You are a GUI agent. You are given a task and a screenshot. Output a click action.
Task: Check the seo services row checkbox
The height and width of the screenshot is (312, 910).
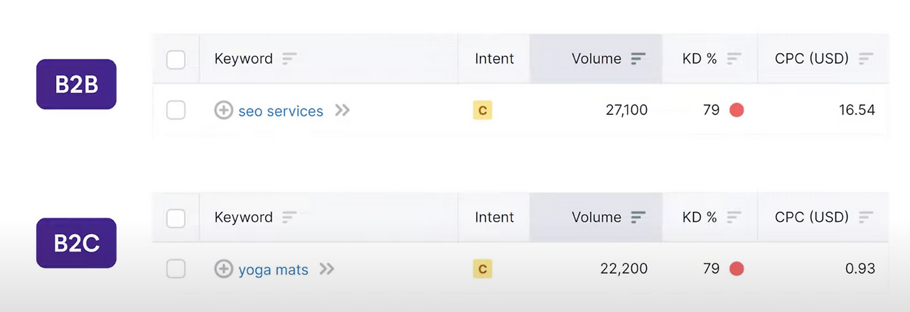tap(176, 111)
